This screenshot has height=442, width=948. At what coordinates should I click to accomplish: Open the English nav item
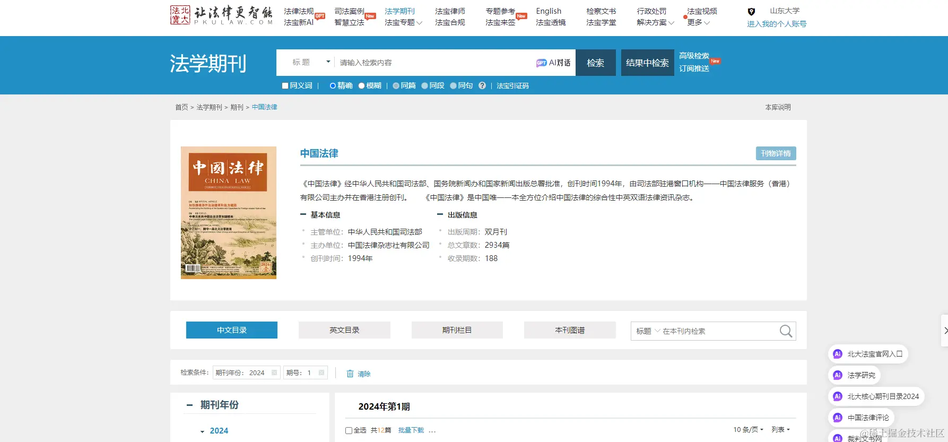pos(549,11)
